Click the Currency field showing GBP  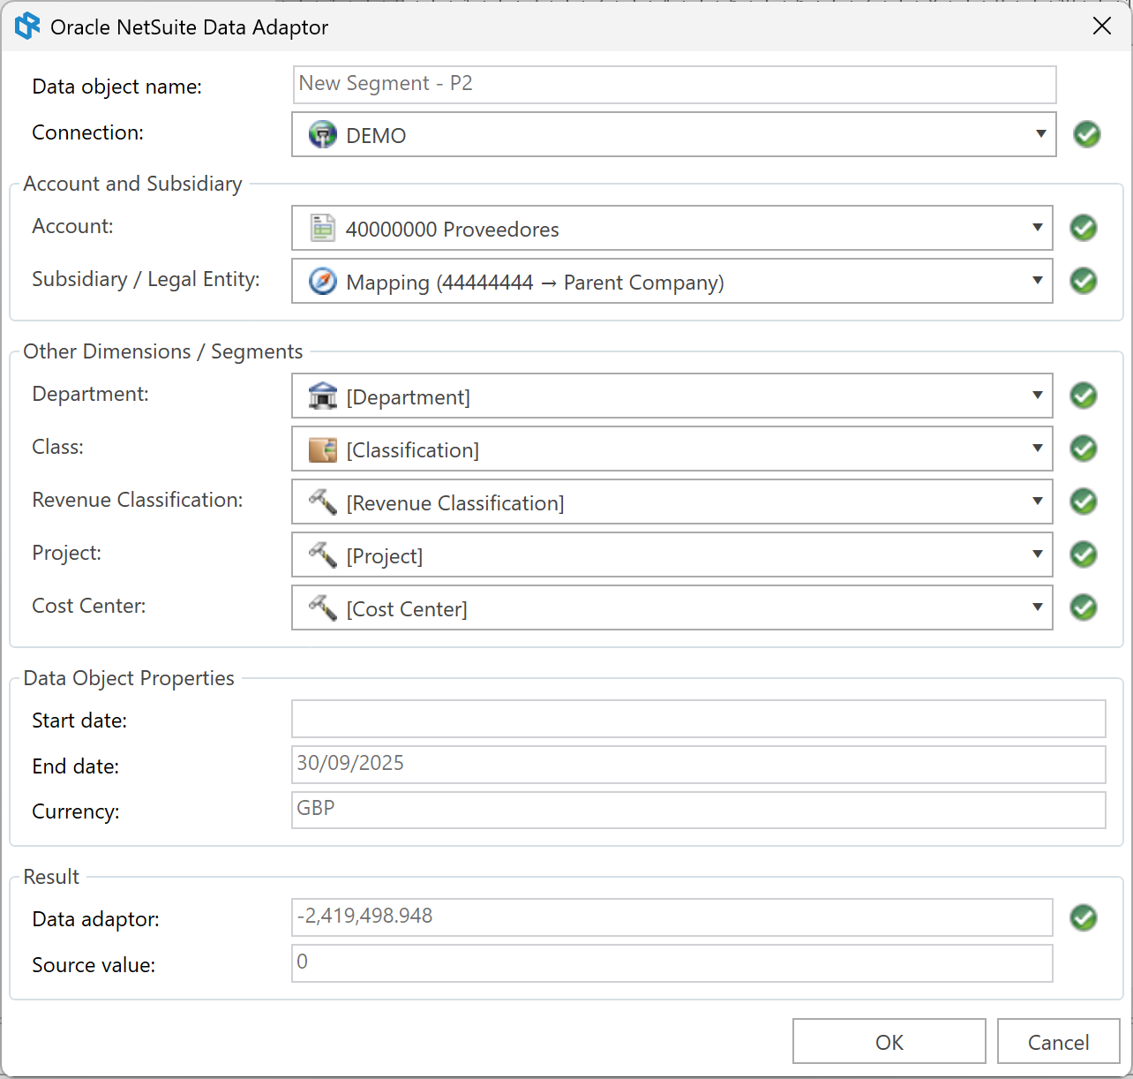click(x=699, y=810)
